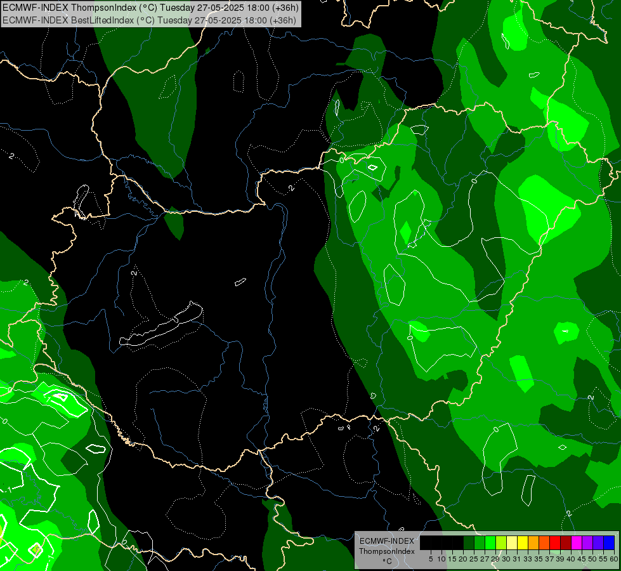Click the legend scale value 40
Viewport: 621px width, 571px height.
571,559
